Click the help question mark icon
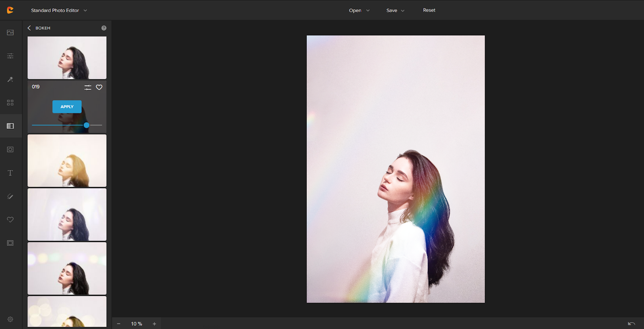Viewport: 644px width, 329px height. coord(104,28)
